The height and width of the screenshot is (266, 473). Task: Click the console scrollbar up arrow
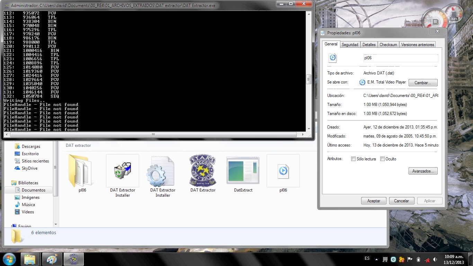click(308, 14)
